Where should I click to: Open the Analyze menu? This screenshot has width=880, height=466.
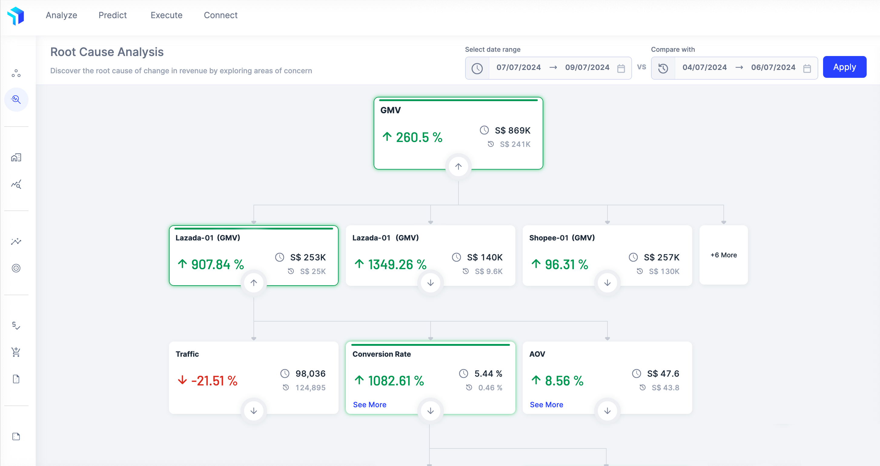(61, 15)
